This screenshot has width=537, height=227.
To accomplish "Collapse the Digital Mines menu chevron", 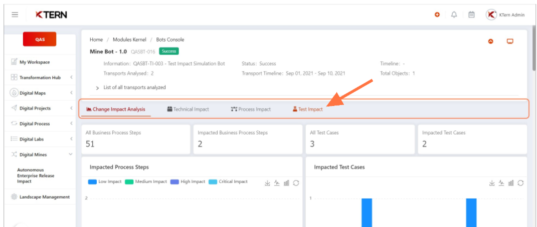I will pos(71,154).
